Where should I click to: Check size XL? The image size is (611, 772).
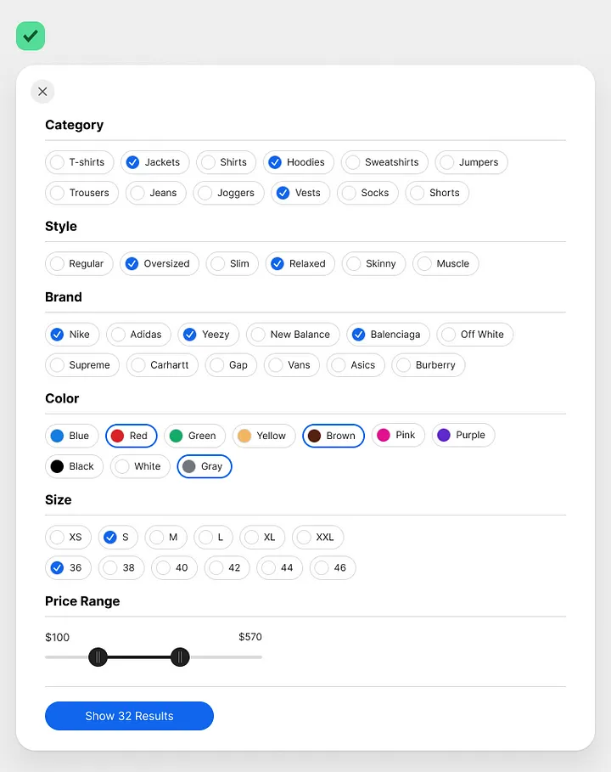[262, 538]
